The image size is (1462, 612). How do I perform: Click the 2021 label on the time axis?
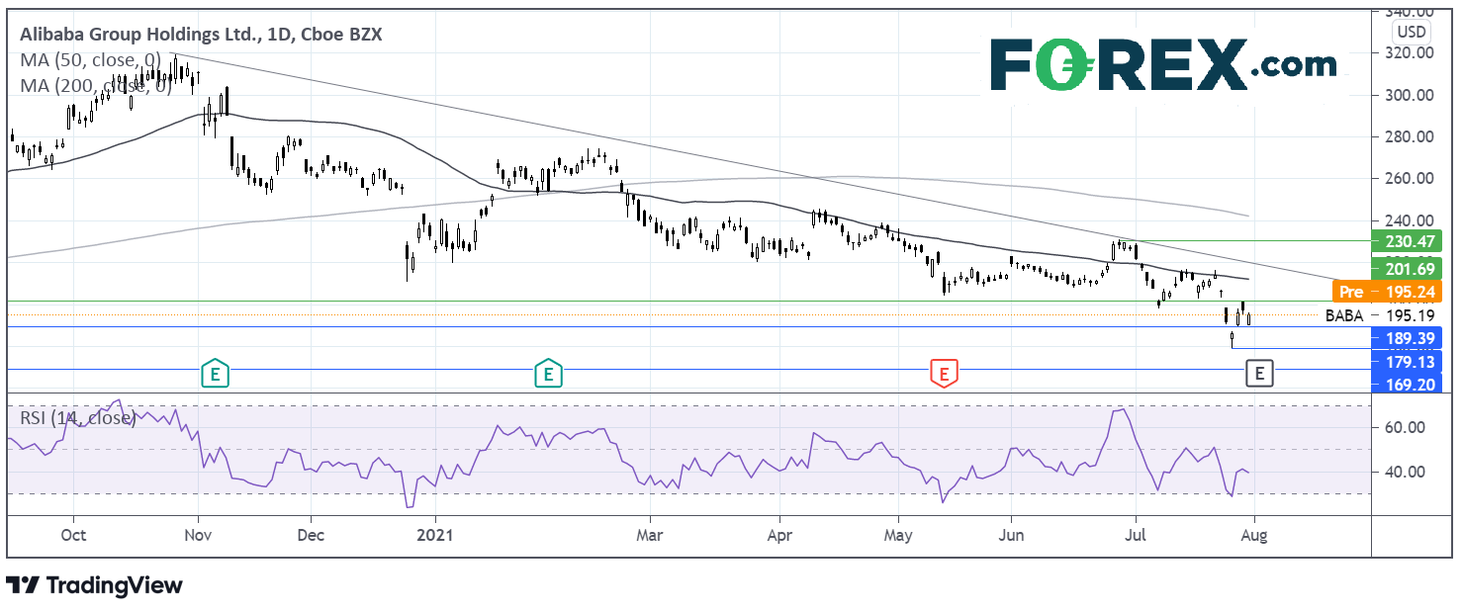435,537
